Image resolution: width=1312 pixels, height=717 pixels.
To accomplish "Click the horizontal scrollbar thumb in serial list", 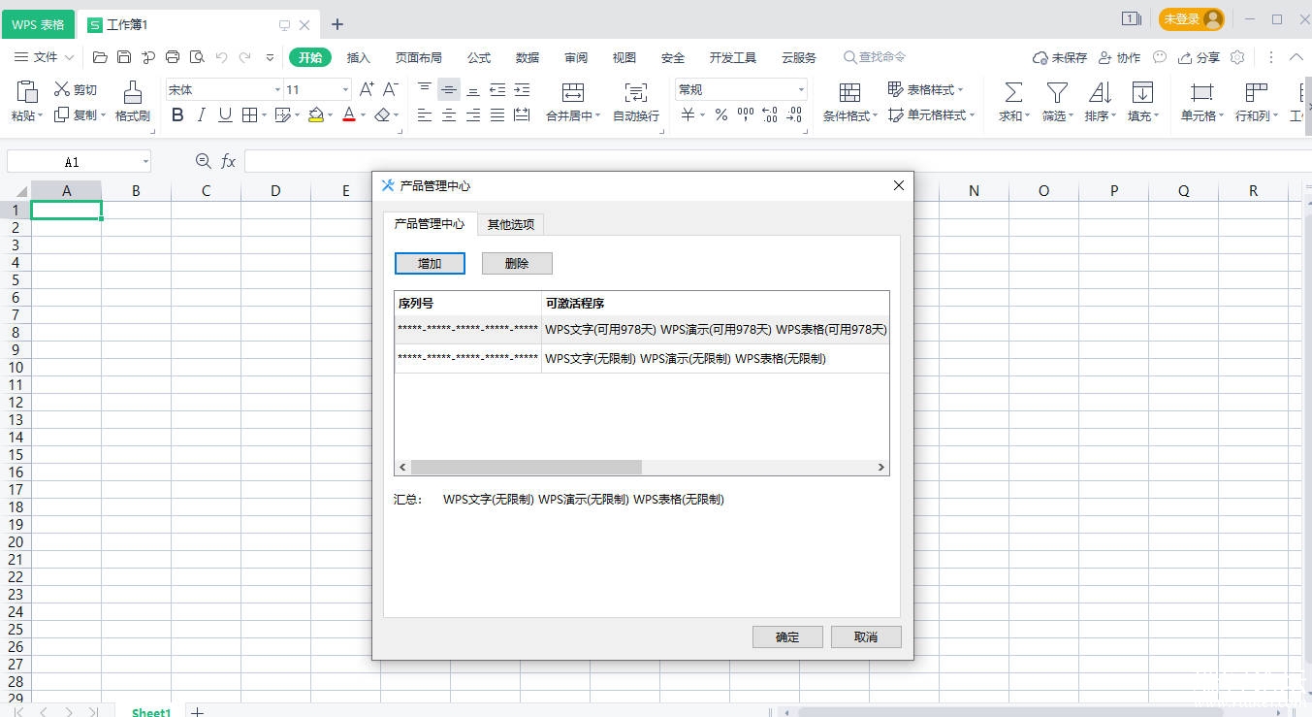I will pos(527,467).
